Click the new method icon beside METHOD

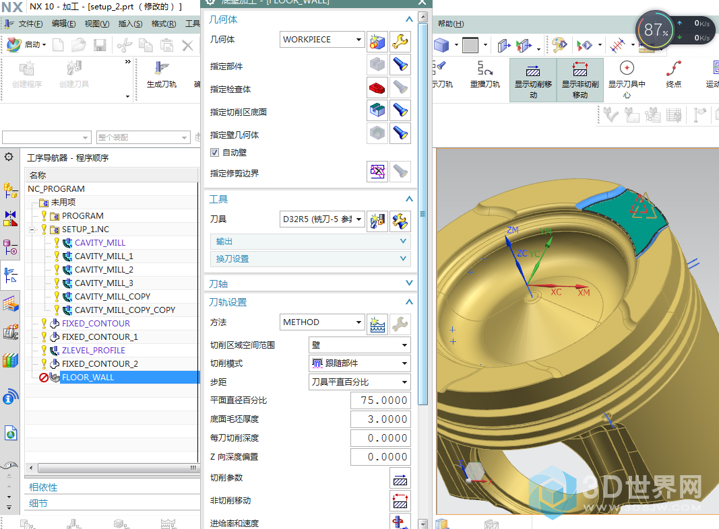click(377, 324)
